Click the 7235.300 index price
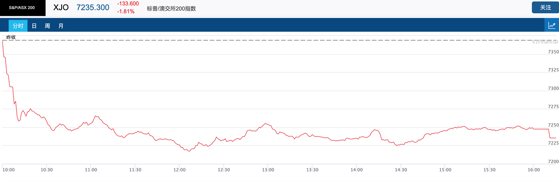The width and height of the screenshot is (559, 182). click(x=93, y=7)
